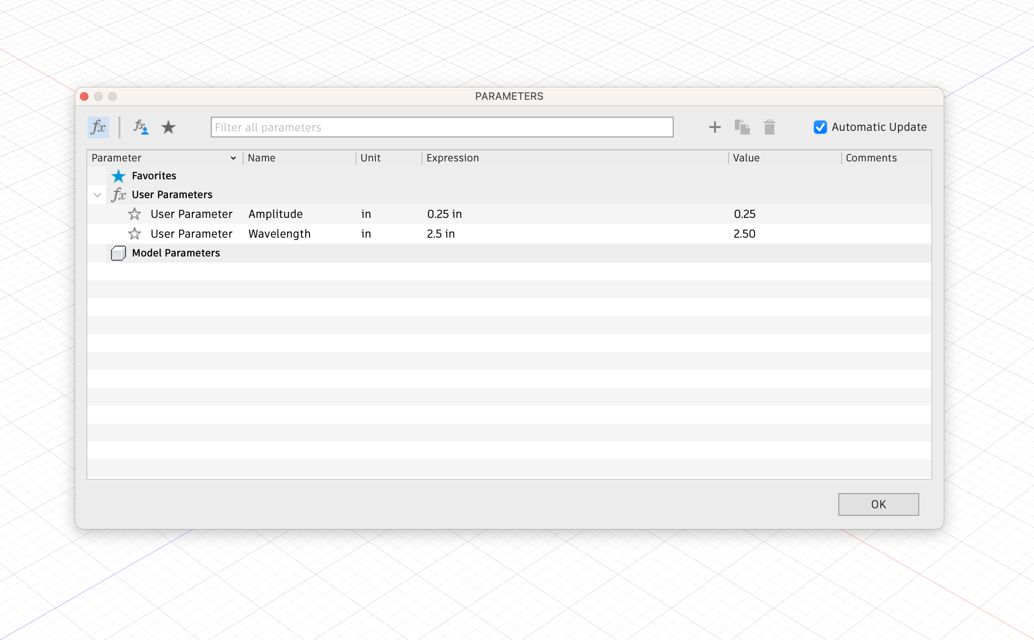The height and width of the screenshot is (640, 1034).
Task: Click the Model Parameters cube icon
Action: tap(118, 253)
